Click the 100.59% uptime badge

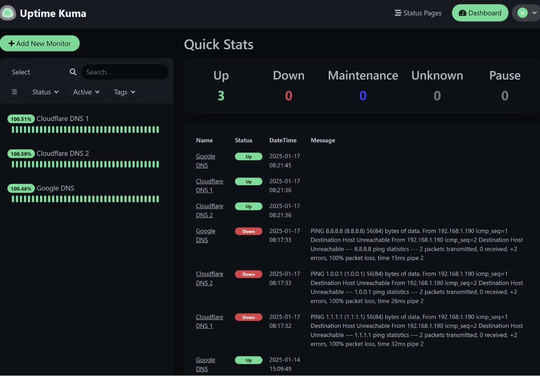point(21,154)
